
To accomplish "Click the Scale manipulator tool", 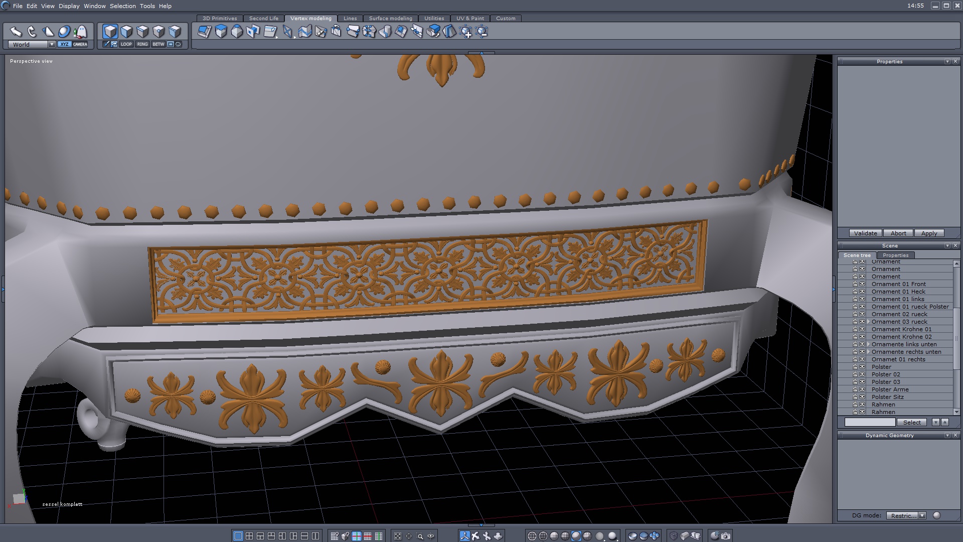I will click(x=48, y=32).
